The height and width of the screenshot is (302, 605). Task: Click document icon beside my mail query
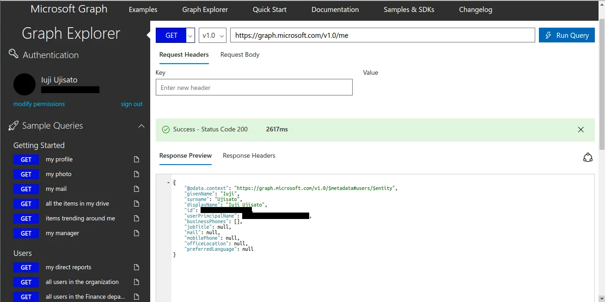pyautogui.click(x=136, y=189)
